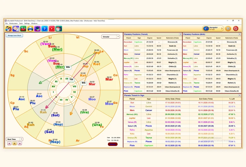The image size is (246, 167).
Task: Step transit time backward with rewind button
Action: coord(9,143)
